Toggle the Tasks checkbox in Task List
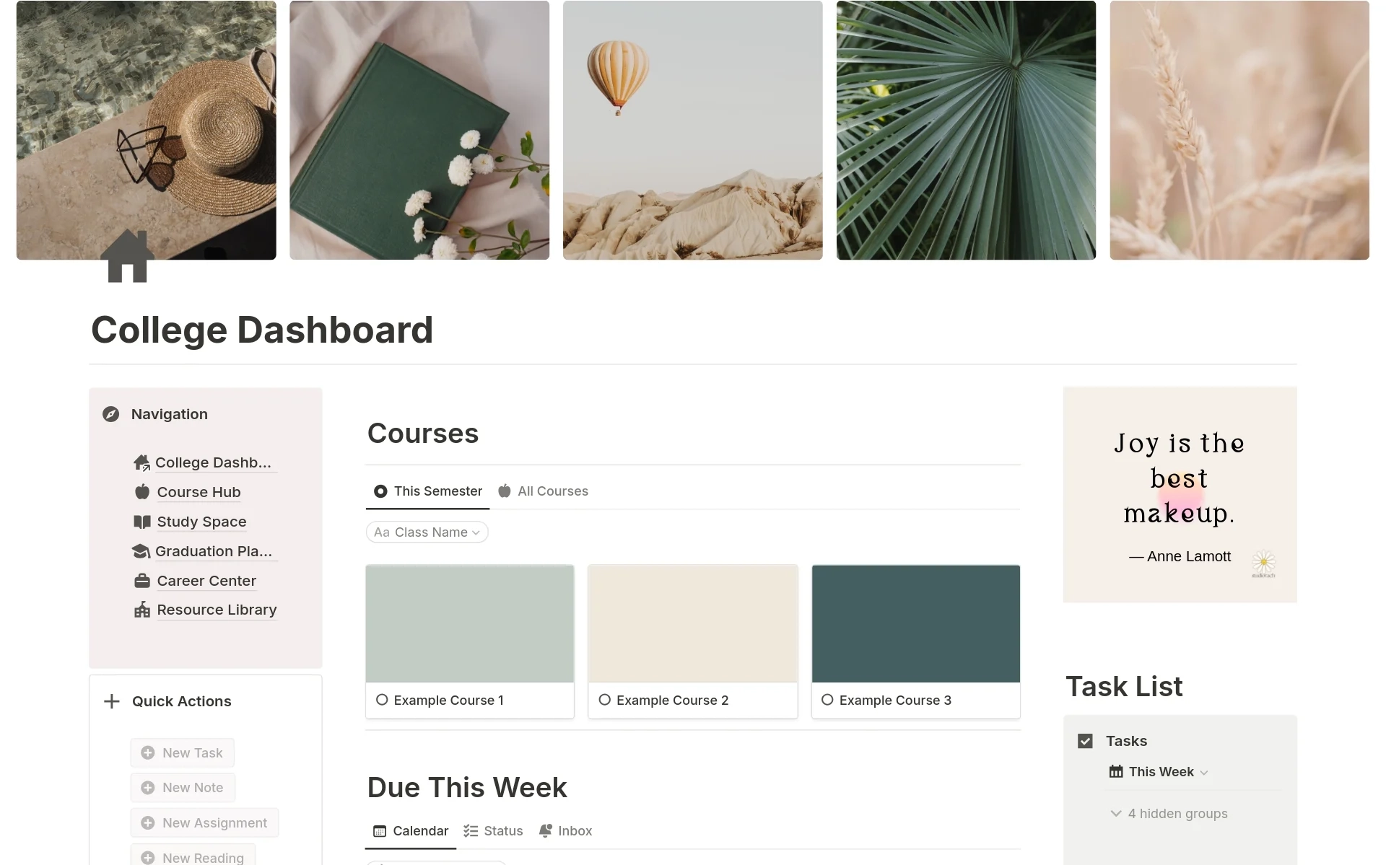 coord(1085,740)
